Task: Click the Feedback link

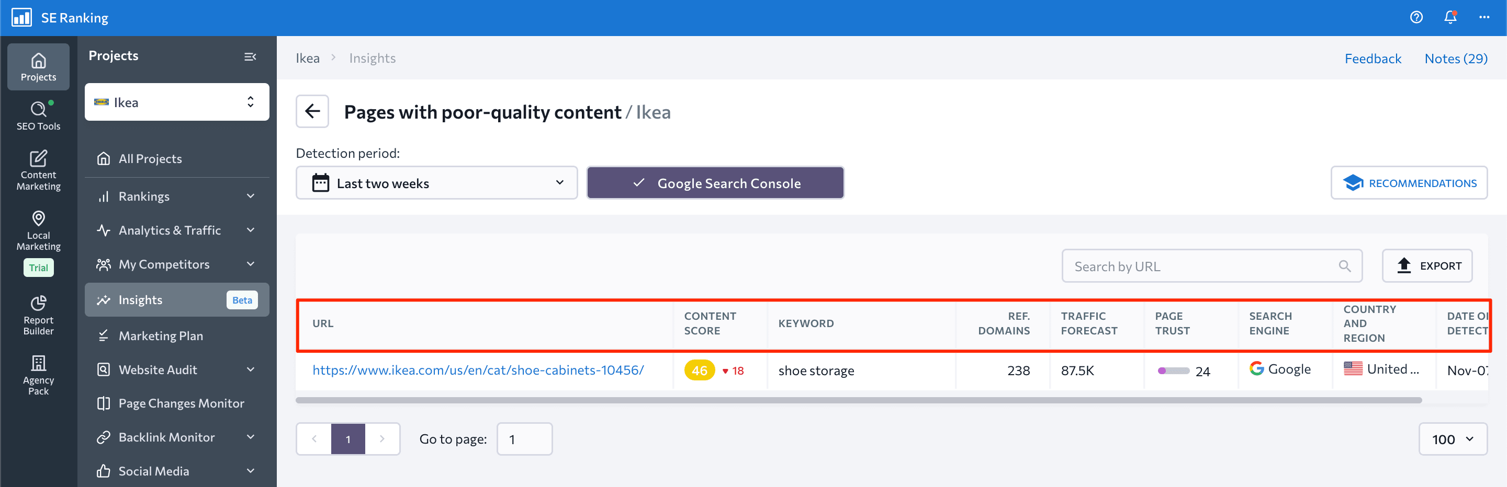Action: 1373,59
